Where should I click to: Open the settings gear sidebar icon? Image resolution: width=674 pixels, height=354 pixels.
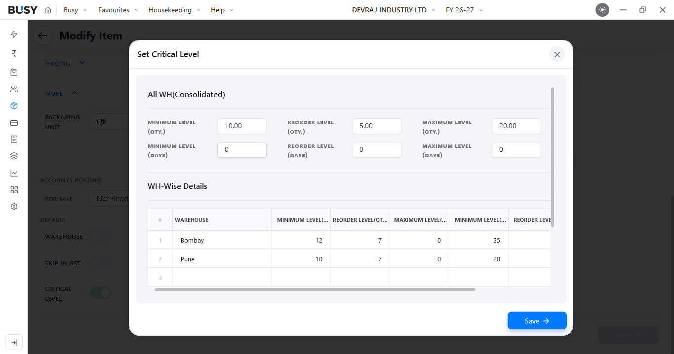[x=14, y=206]
